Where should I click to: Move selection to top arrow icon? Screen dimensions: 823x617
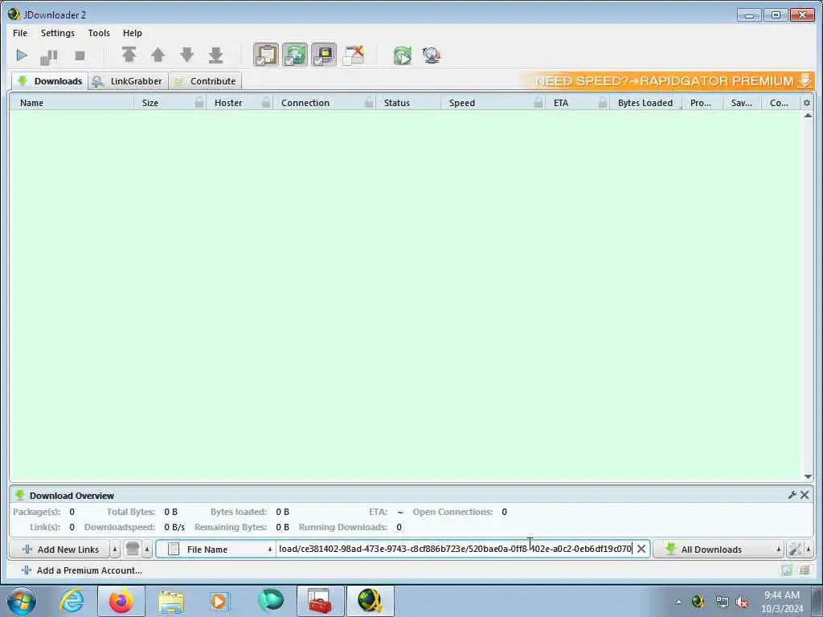tap(129, 55)
